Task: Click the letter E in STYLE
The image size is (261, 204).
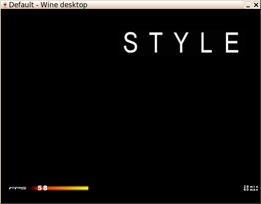Action: click(x=232, y=43)
